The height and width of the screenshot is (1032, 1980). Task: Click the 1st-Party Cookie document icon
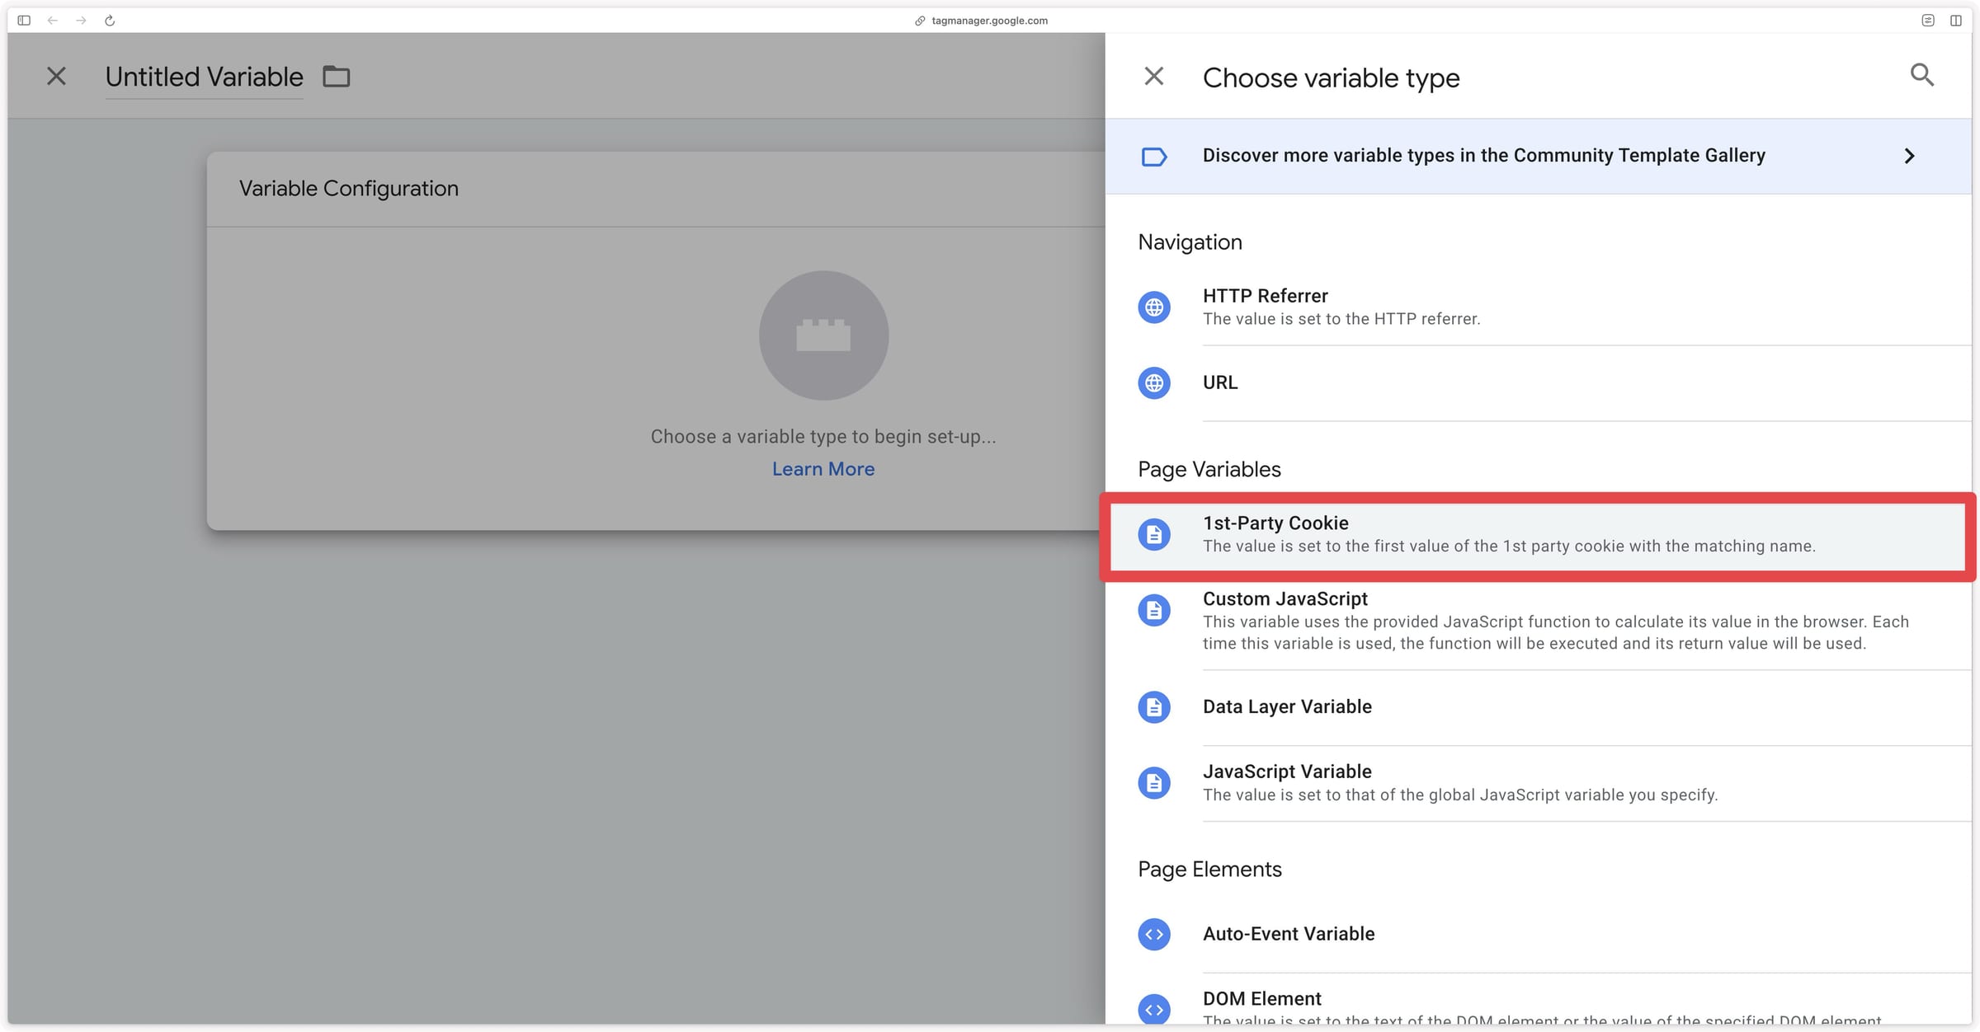pos(1153,535)
